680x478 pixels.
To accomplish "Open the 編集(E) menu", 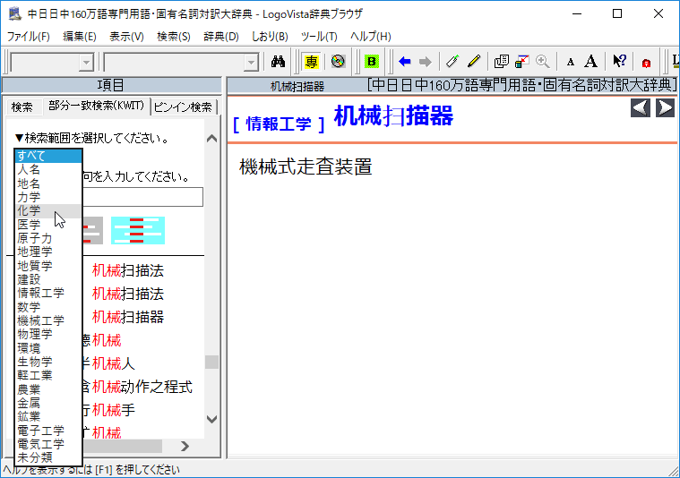I will pos(80,37).
